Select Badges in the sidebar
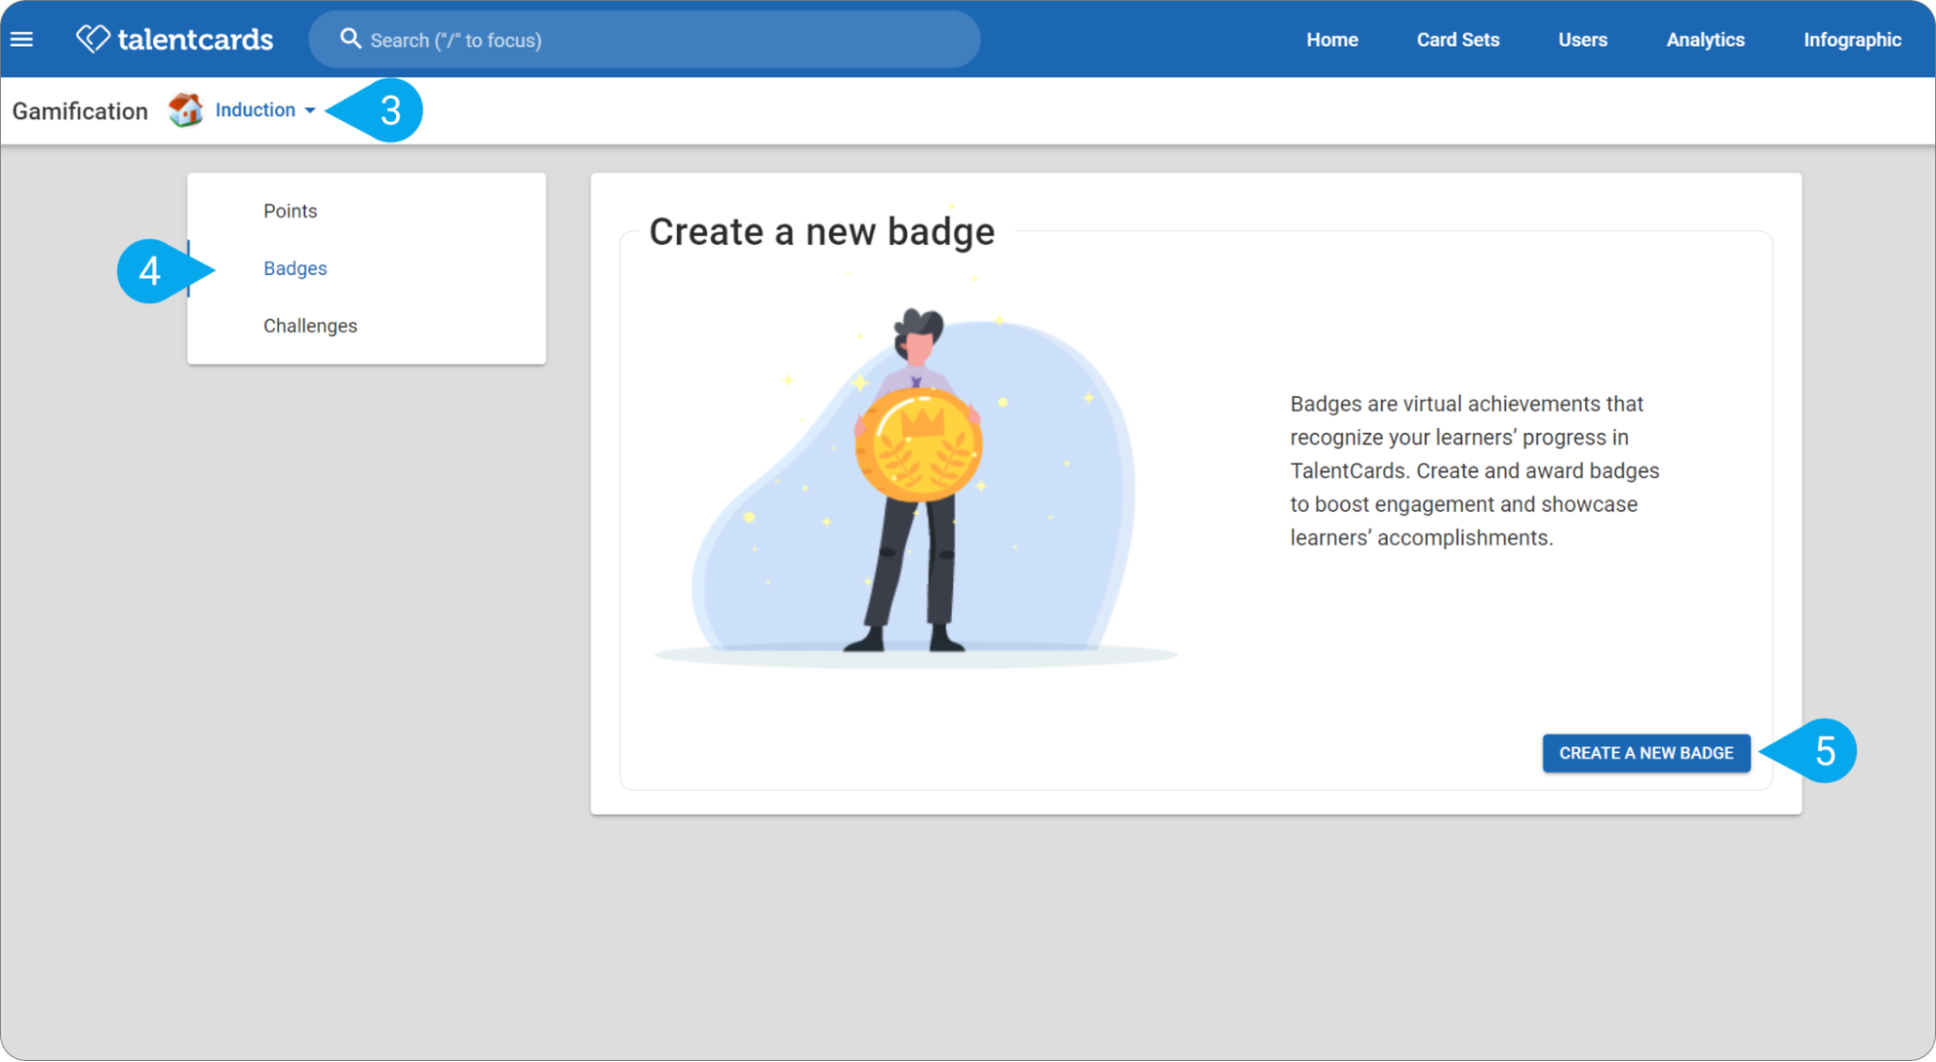This screenshot has width=1936, height=1062. point(295,268)
